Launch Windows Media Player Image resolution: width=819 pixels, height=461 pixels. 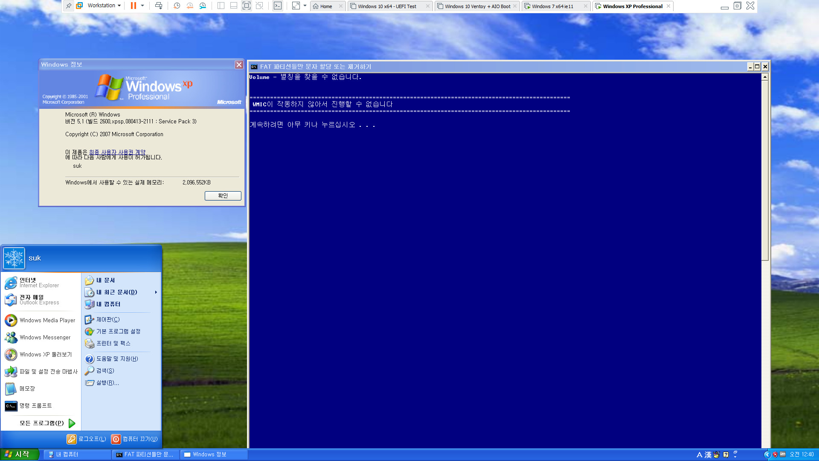47,320
